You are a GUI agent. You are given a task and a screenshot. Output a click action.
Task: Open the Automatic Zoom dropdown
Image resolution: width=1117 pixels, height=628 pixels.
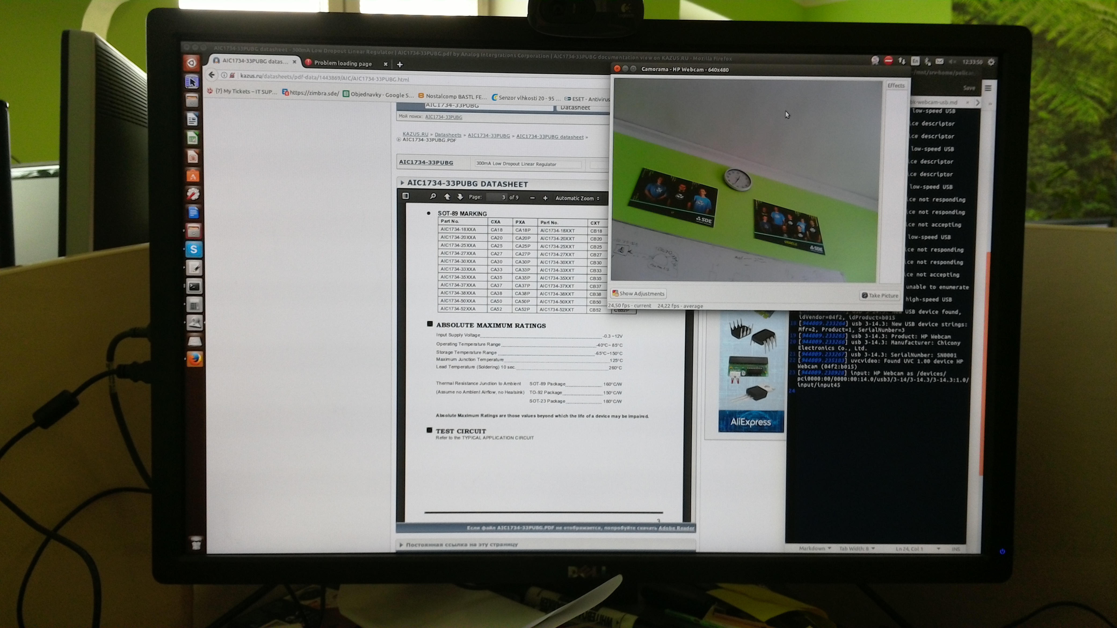tap(577, 198)
